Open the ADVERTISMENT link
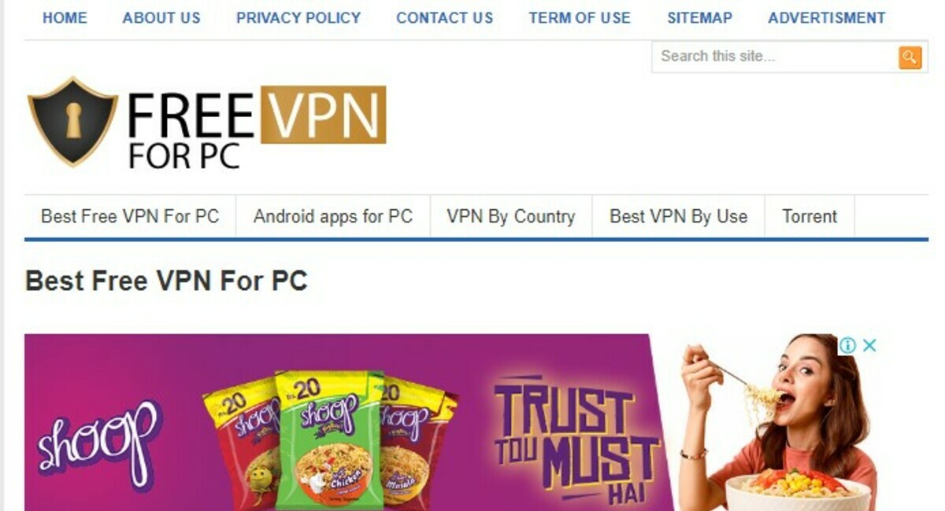Screen dimensions: 945x511 coord(827,17)
